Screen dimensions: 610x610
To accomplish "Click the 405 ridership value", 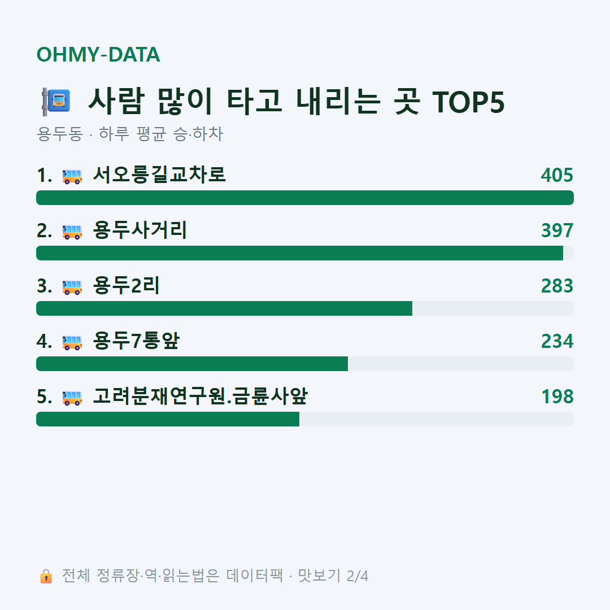I will [x=557, y=175].
